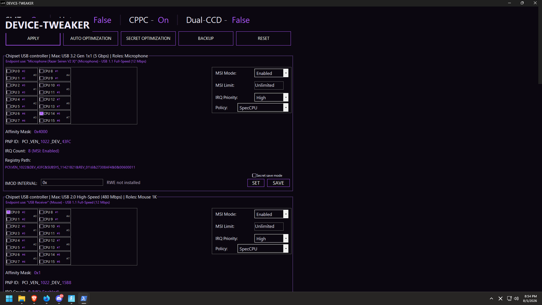Run SECRET OPTIMIZATION
This screenshot has width=542, height=305.
click(x=148, y=38)
